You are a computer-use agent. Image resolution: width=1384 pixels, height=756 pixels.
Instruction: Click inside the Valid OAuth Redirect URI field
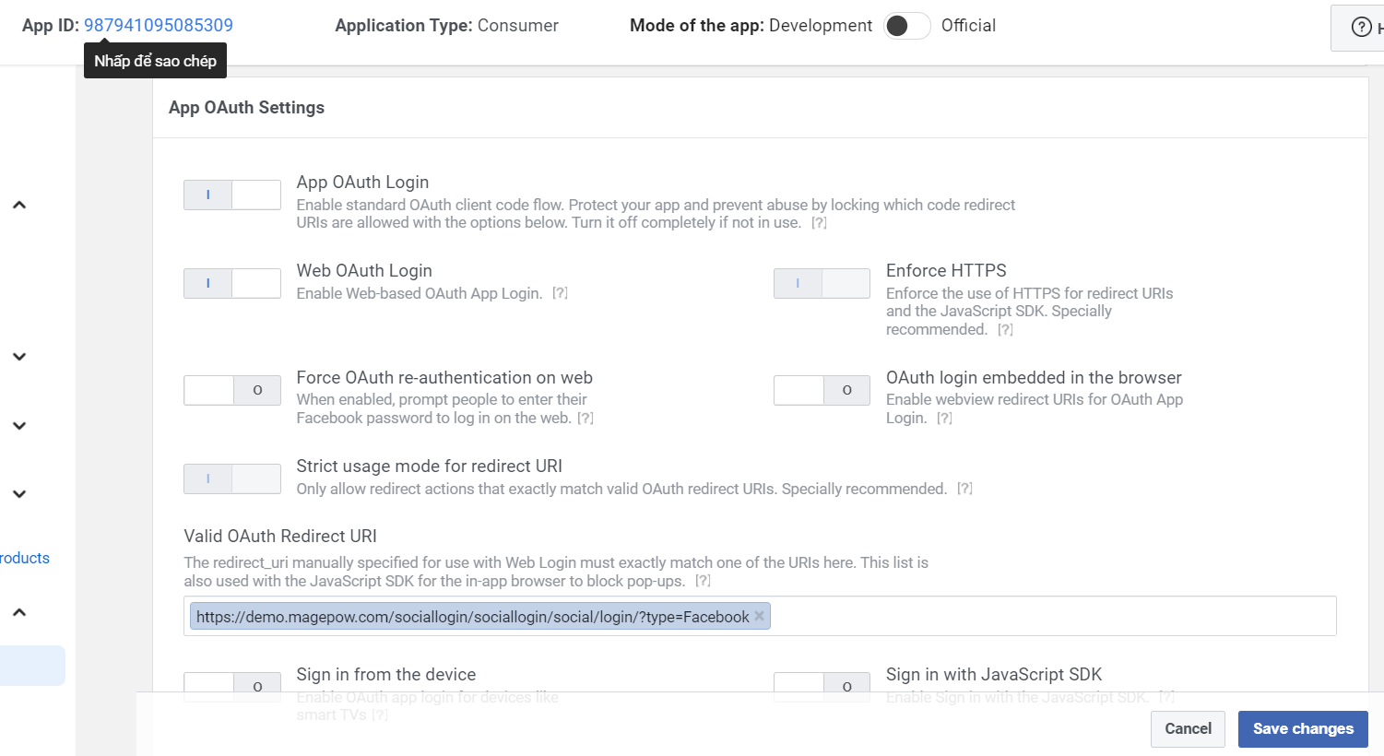(x=1051, y=616)
